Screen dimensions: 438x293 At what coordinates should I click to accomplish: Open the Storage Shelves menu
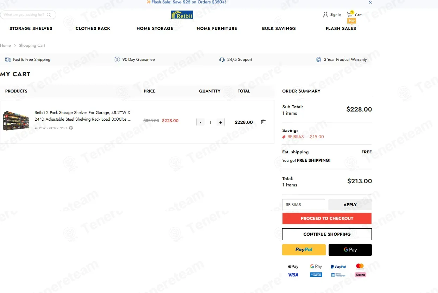click(31, 28)
